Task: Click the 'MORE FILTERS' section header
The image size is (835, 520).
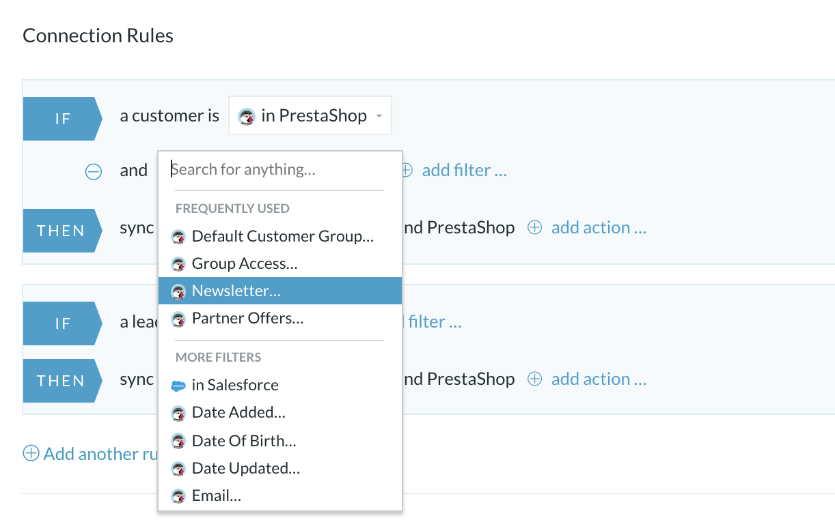Action: [219, 357]
